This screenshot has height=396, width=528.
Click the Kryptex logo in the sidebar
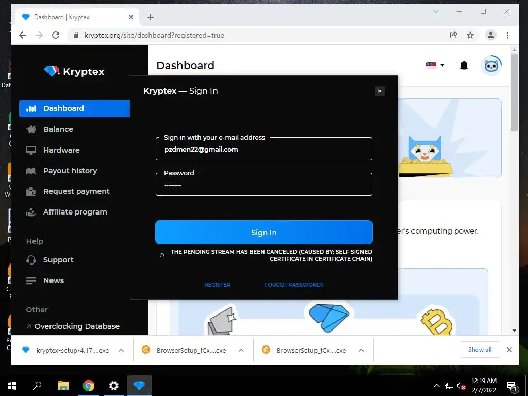(74, 71)
